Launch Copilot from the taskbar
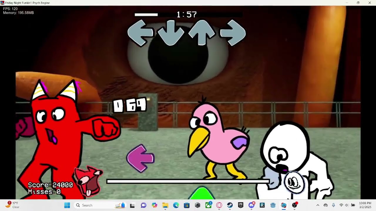Screen dimensions: 376x211 (154, 205)
